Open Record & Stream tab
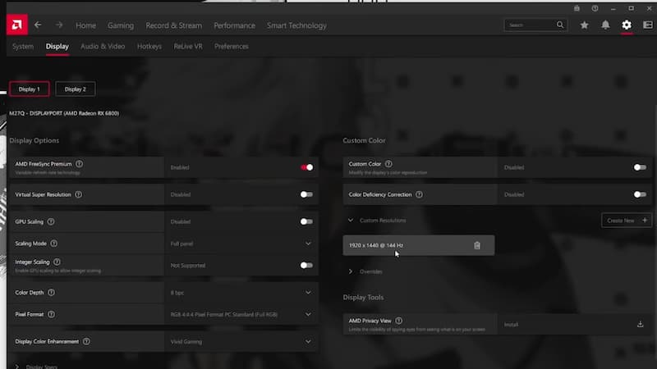 174,25
